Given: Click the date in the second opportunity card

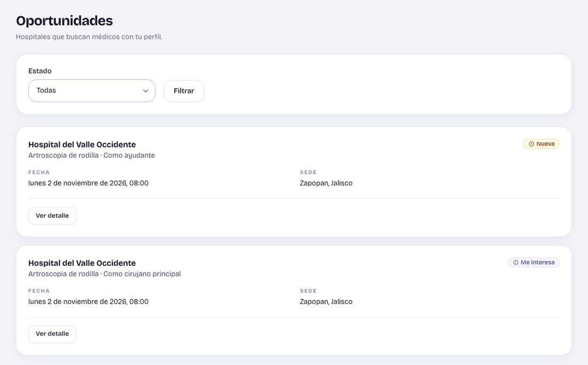Looking at the screenshot, I should tap(89, 301).
